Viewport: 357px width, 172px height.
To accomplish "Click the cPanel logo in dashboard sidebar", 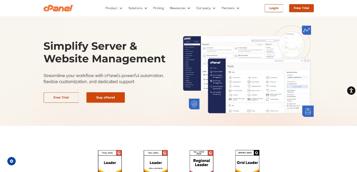I will click(x=215, y=62).
